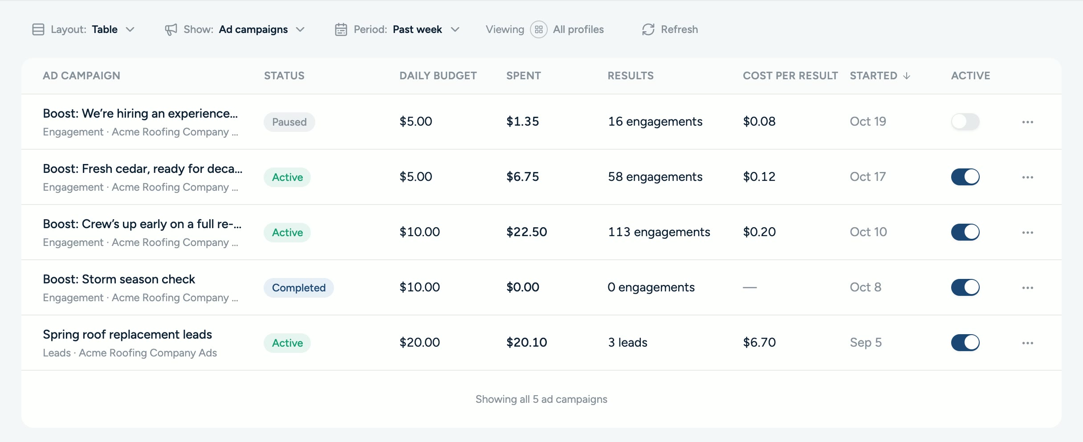Sort by the Results column header
Image resolution: width=1083 pixels, height=442 pixels.
click(631, 76)
